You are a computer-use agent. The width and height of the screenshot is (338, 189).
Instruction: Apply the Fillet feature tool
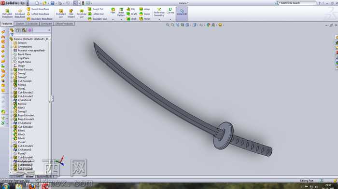point(113,11)
